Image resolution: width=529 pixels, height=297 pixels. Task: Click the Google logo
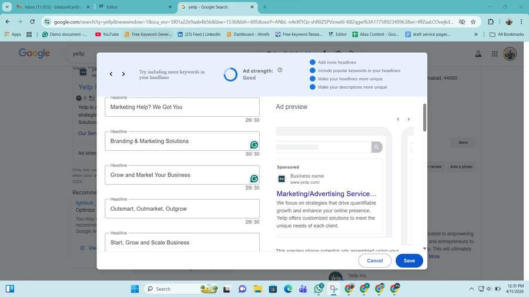(x=34, y=53)
